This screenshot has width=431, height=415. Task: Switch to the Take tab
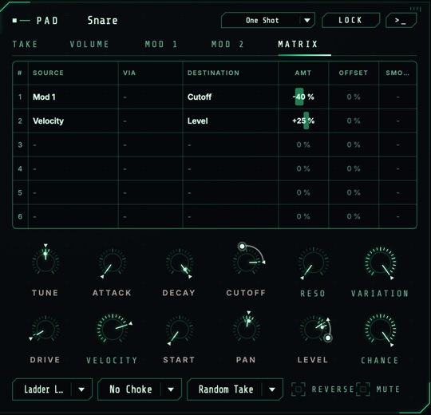pyautogui.click(x=25, y=44)
